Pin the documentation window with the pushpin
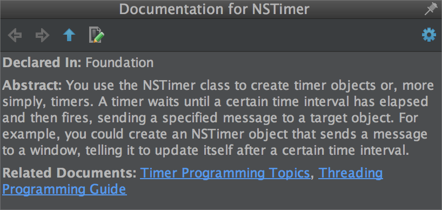The width and height of the screenshot is (442, 210). coord(431,9)
